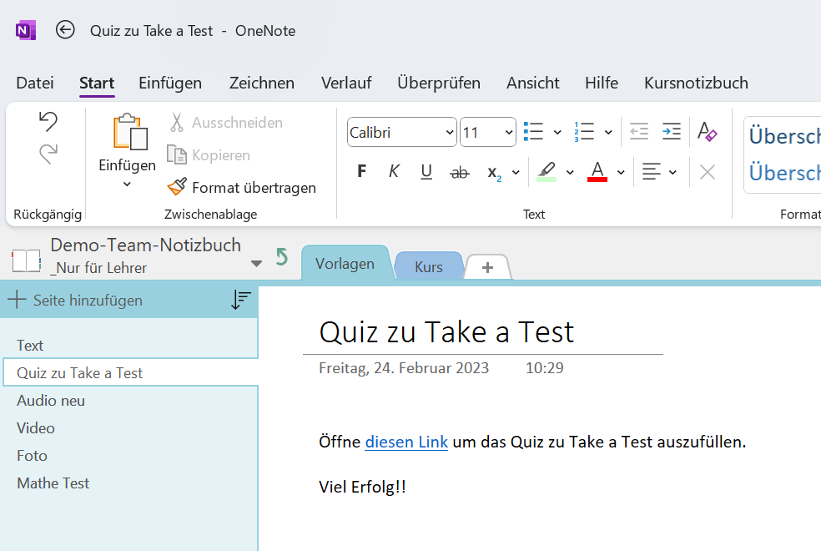
Task: Toggle underline formatting
Action: (x=426, y=172)
